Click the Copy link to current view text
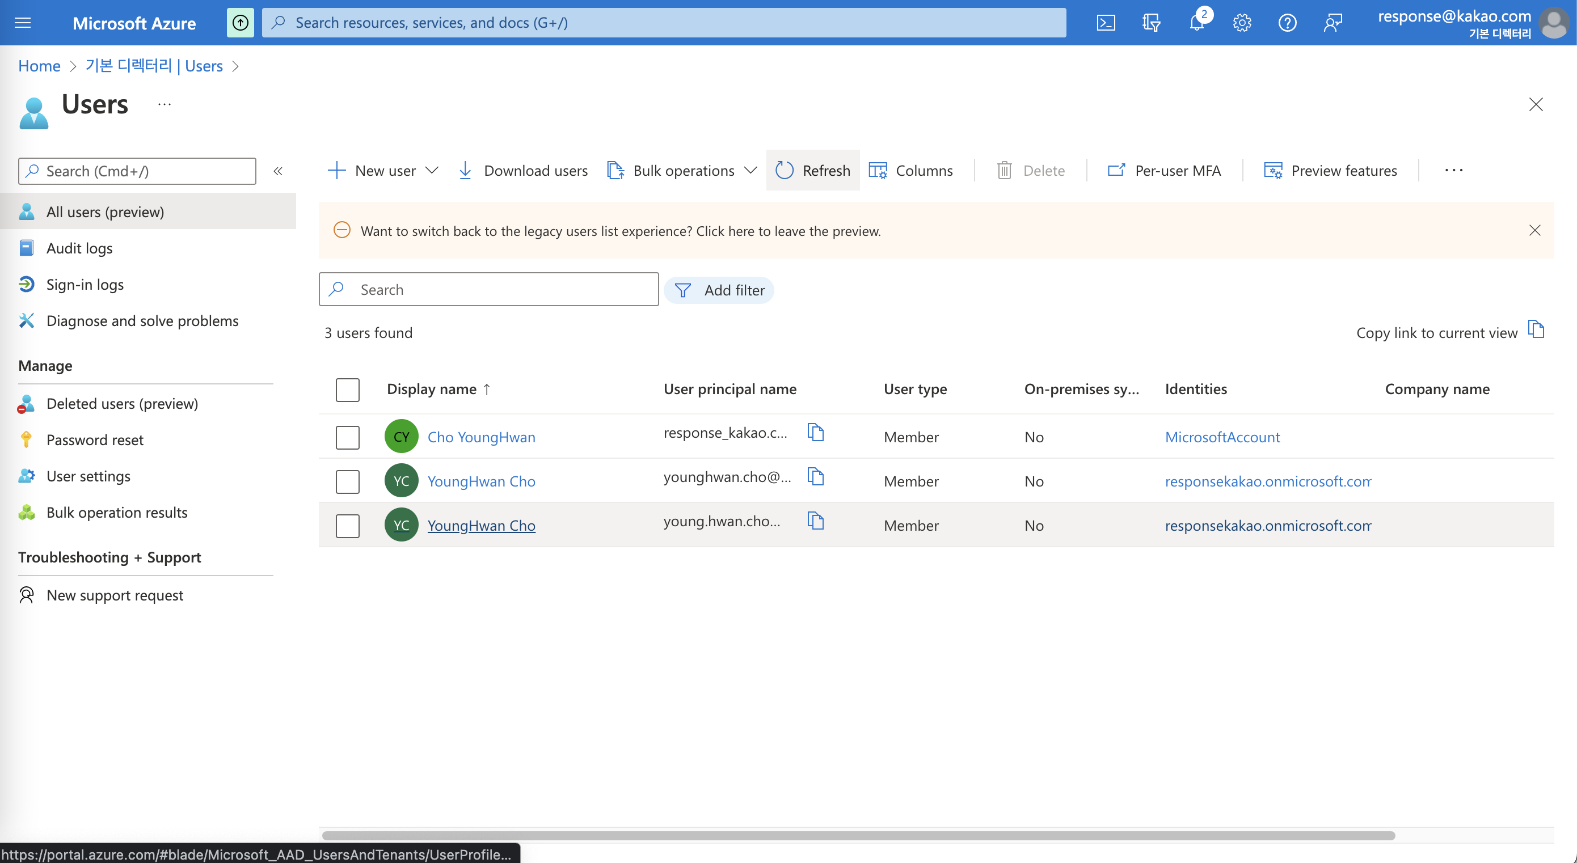Screen dimensions: 1577x863 pos(1437,332)
